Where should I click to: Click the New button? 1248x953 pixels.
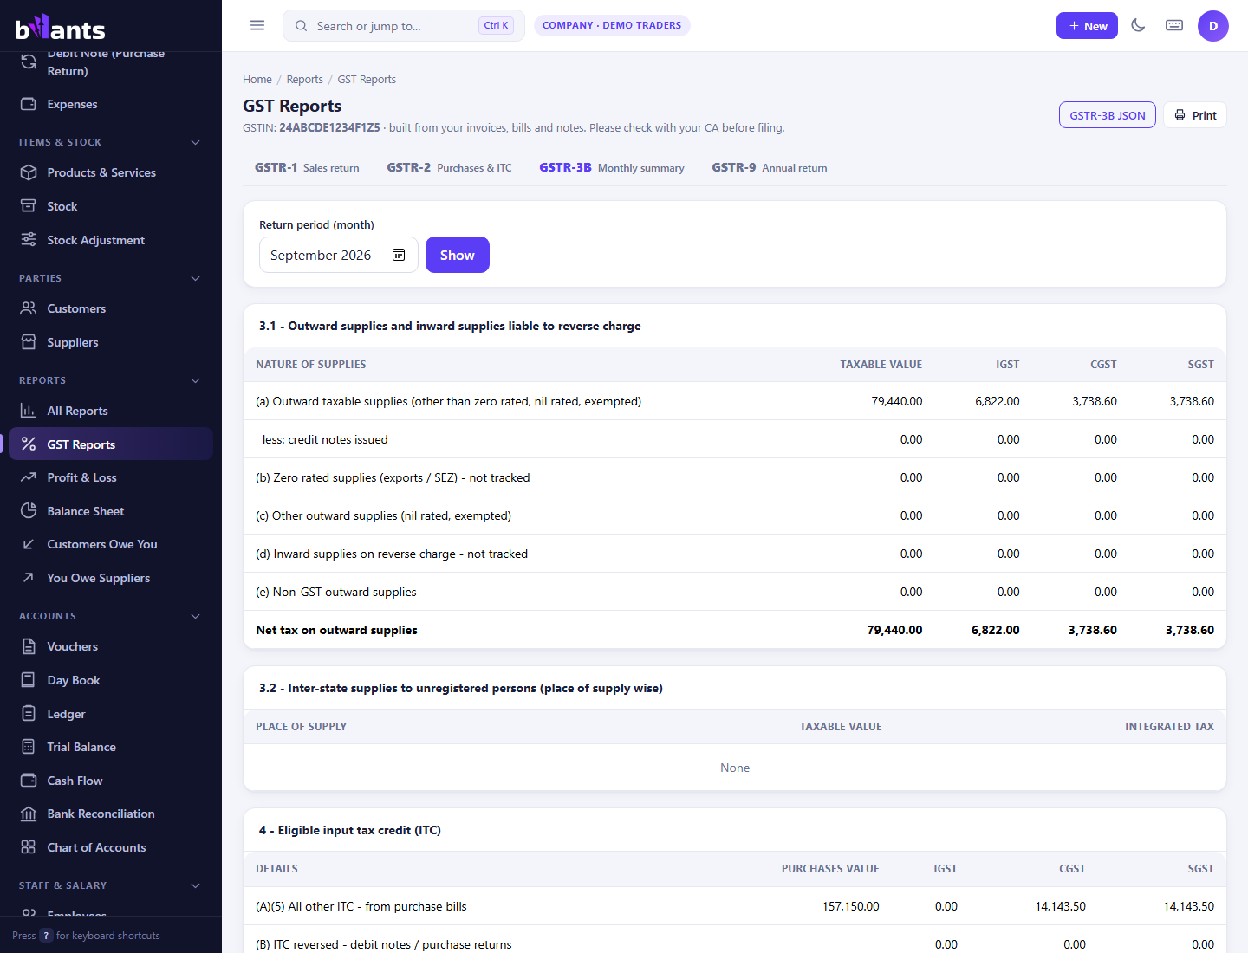1087,26
